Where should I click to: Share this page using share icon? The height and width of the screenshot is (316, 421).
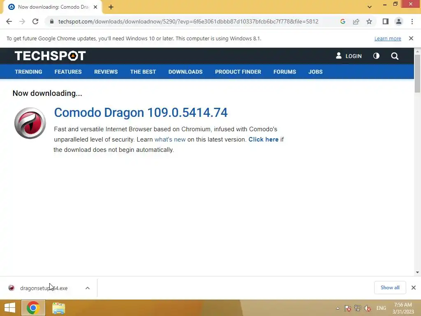(356, 21)
